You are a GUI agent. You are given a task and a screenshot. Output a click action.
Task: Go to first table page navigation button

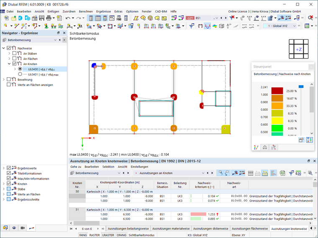(x=71, y=229)
